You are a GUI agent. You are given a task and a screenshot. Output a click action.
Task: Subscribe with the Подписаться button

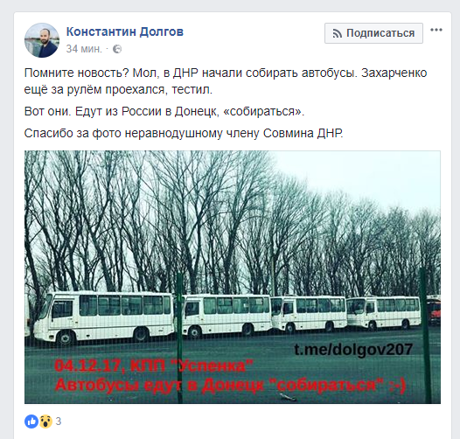point(373,33)
